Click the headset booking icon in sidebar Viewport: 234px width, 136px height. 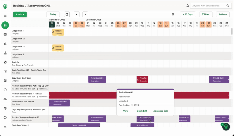5,25
